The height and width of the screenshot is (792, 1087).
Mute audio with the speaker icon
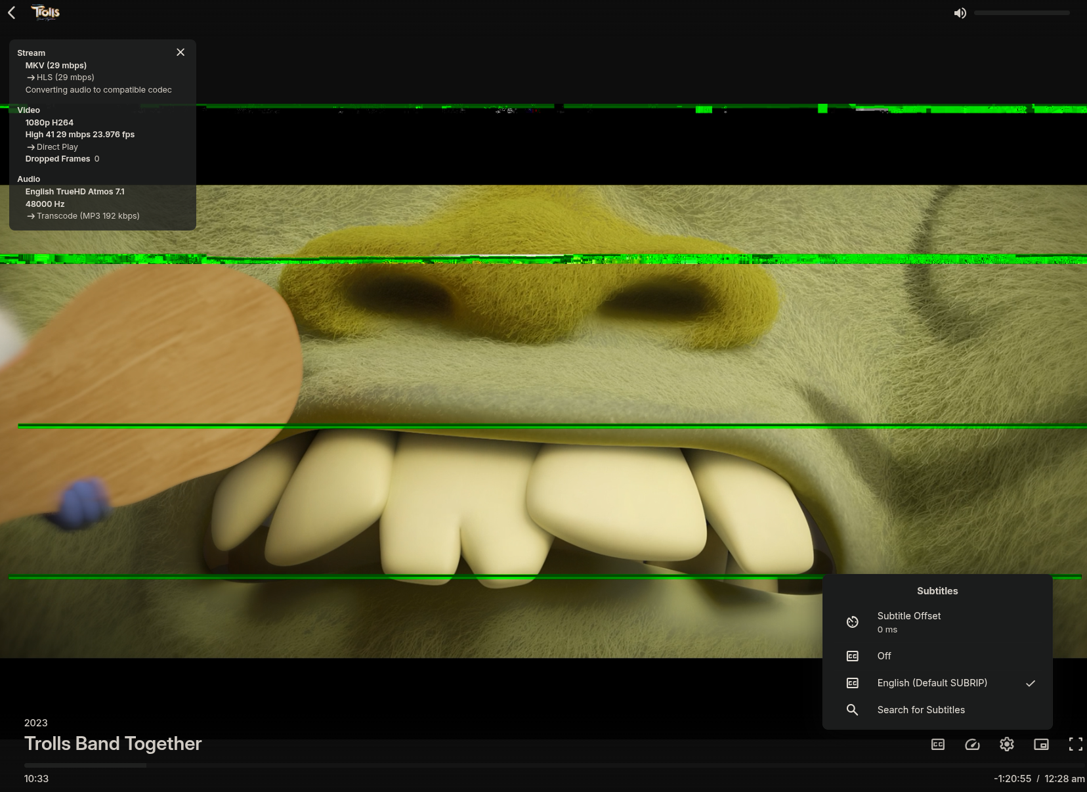pyautogui.click(x=960, y=13)
